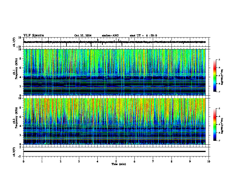Click the log(PSD) label beside ch.2 colorbar
This screenshot has height=181, width=235.
(222, 126)
